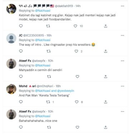Viewport: 133px width, 134px height.
Task: Reply to JC's ringmaster tweet
Action: click(x=21, y=51)
